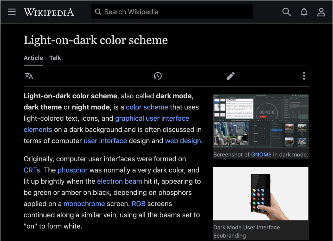This screenshot has height=241, width=333.
Task: Open the notifications bell
Action: click(304, 12)
